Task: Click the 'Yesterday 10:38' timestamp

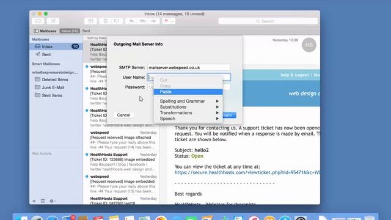Action: 285,40
